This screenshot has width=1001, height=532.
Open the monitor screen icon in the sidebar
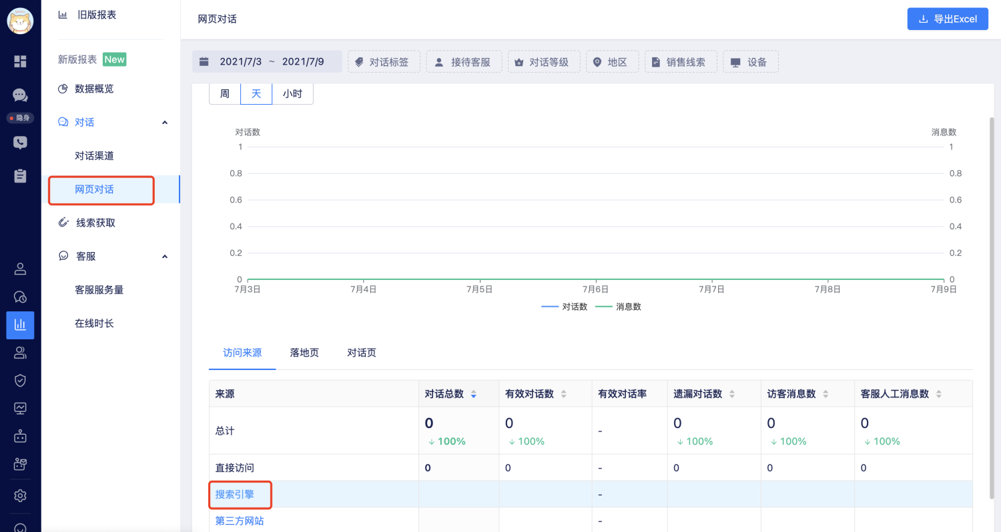point(20,408)
